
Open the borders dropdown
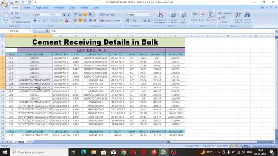(55, 21)
